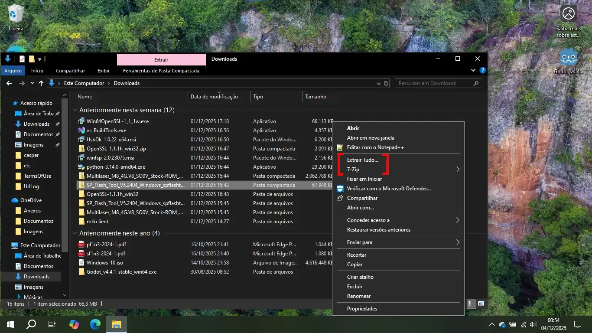Switch to large icons view button

(481, 304)
